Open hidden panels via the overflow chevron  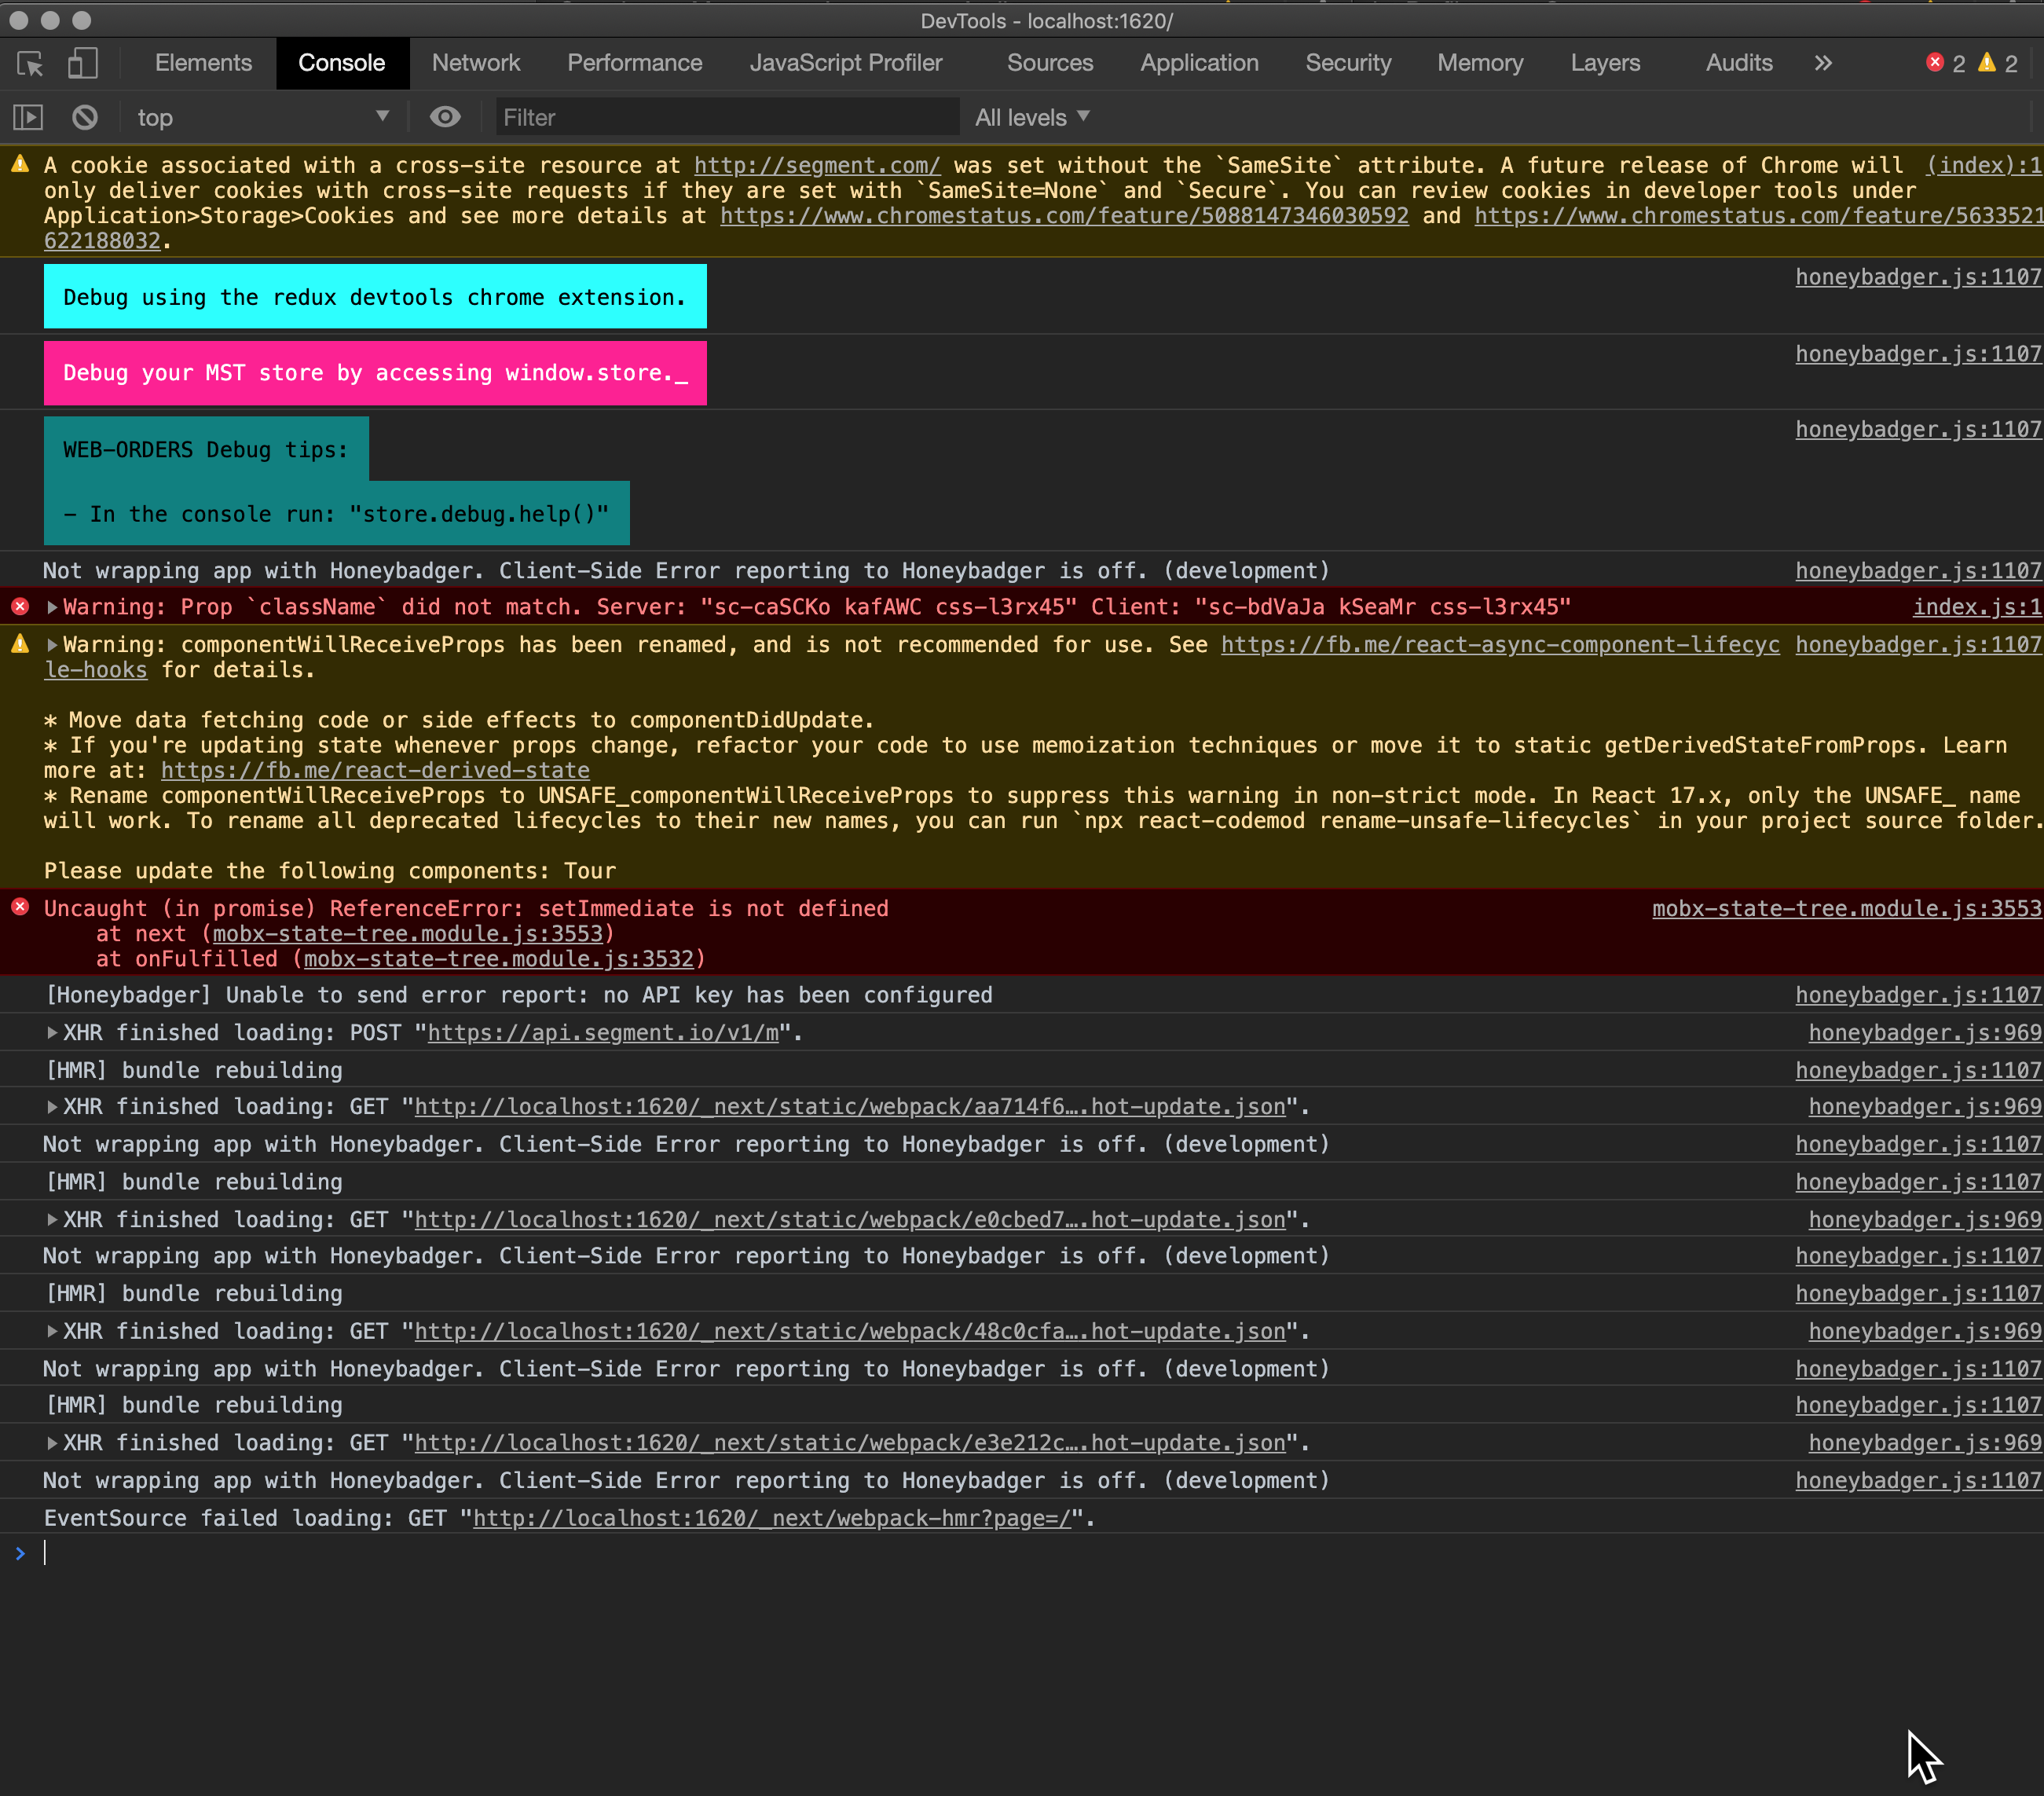click(1822, 63)
